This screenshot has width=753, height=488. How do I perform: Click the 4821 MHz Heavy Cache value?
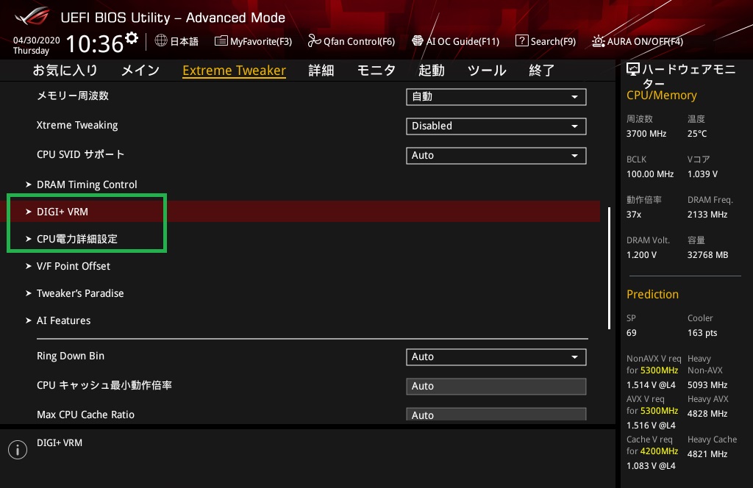tap(707, 454)
